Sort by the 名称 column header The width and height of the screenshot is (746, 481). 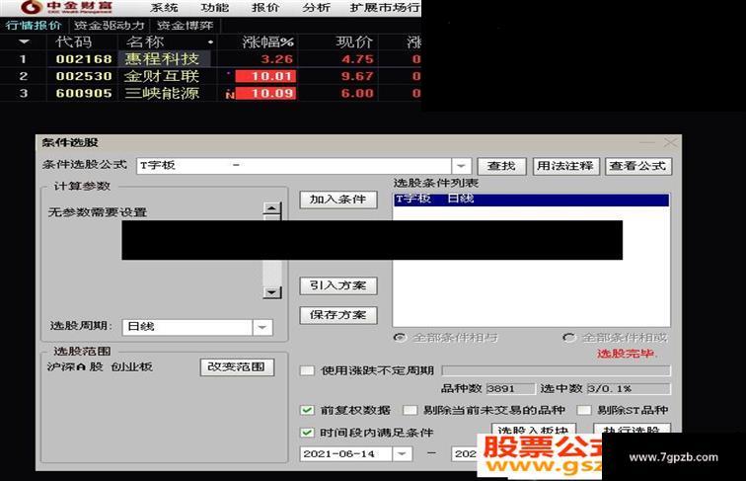pyautogui.click(x=145, y=41)
